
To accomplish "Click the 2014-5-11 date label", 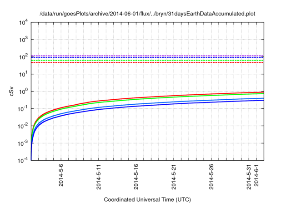I will click(99, 177).
